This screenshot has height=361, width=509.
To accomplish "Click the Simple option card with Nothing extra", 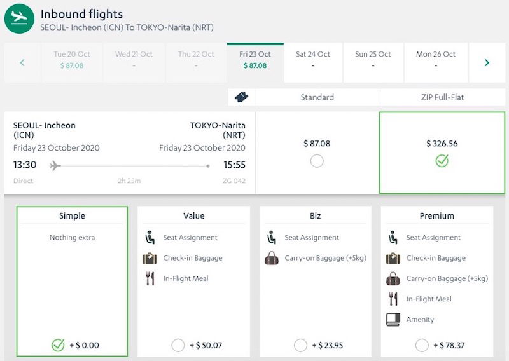I will (x=72, y=280).
